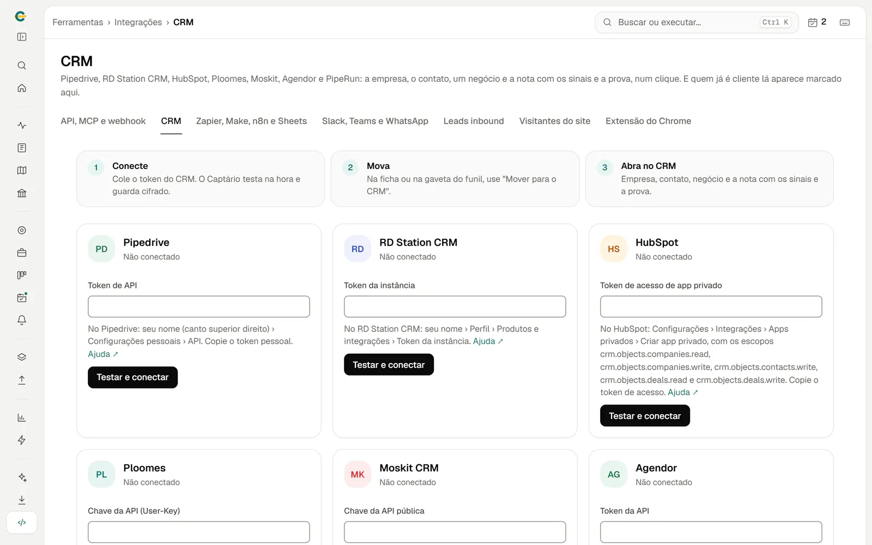The width and height of the screenshot is (872, 545).
Task: Click Testar e conectar for RD Station CRM
Action: (x=389, y=365)
